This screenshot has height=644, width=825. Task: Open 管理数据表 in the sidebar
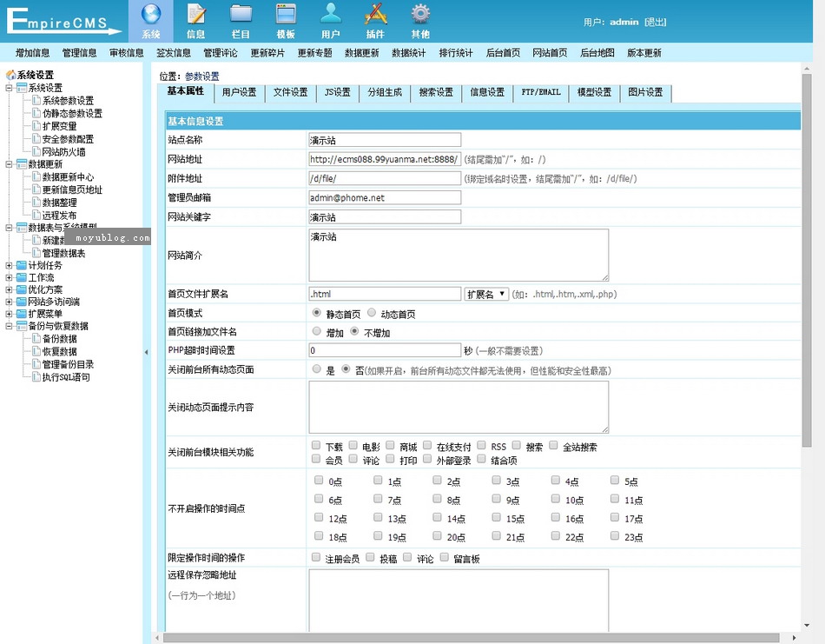(63, 253)
